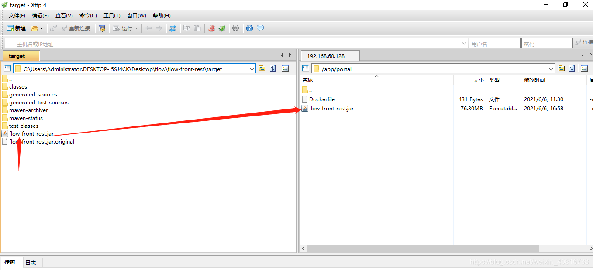Screen dimensions: 593x270
Task: Expand the /app/portal path dropdown
Action: click(551, 69)
